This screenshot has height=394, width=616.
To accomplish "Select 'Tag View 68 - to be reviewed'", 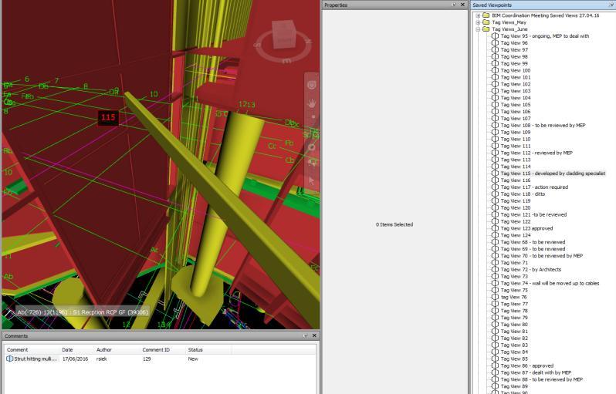I will point(533,242).
